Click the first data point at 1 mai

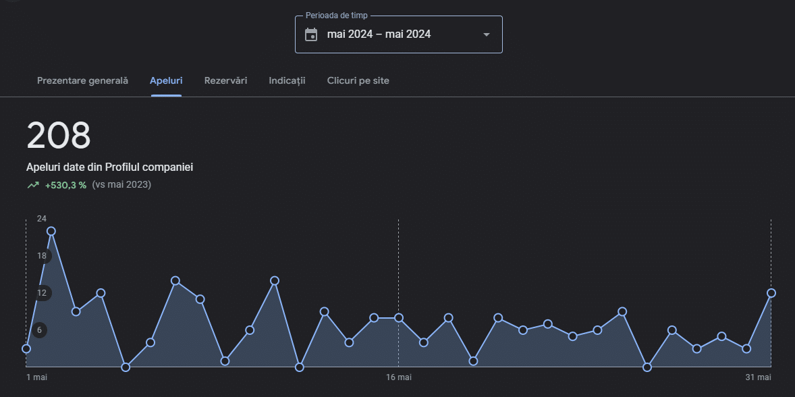[x=26, y=348]
